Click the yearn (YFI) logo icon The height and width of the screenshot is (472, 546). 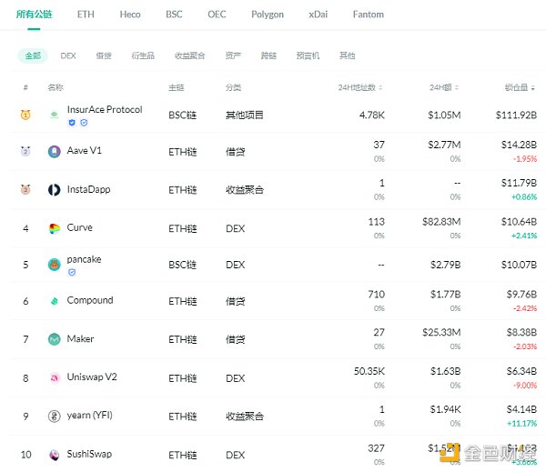(54, 417)
